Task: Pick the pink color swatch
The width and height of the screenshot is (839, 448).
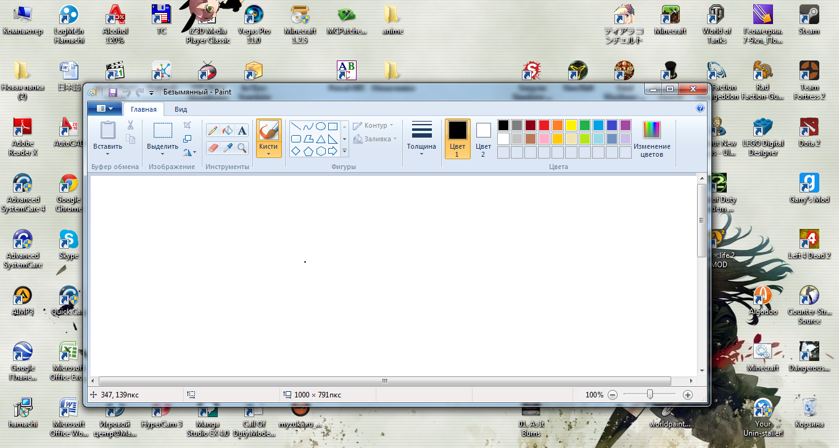Action: (x=544, y=139)
